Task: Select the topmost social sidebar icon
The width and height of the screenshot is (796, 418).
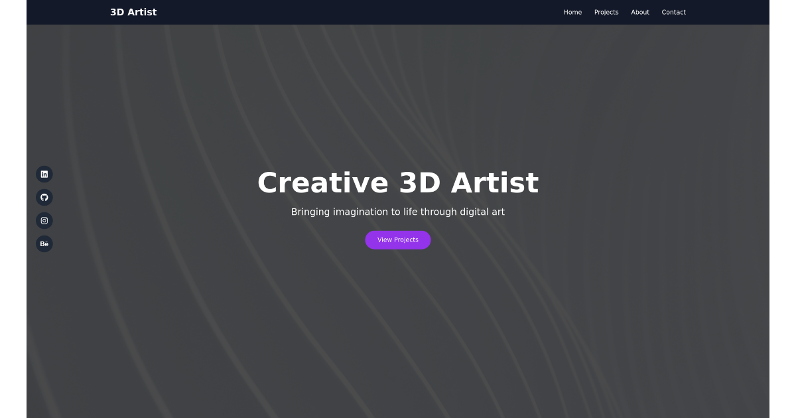Action: pos(44,174)
